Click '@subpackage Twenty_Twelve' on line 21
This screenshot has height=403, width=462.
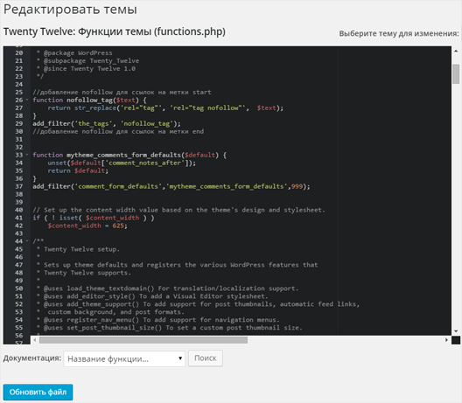[x=91, y=61]
